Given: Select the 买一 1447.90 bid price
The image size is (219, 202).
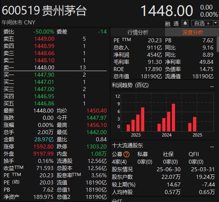Looking at the screenshot, I should (44, 75).
